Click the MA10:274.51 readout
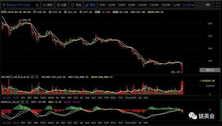 [x=155, y=12]
